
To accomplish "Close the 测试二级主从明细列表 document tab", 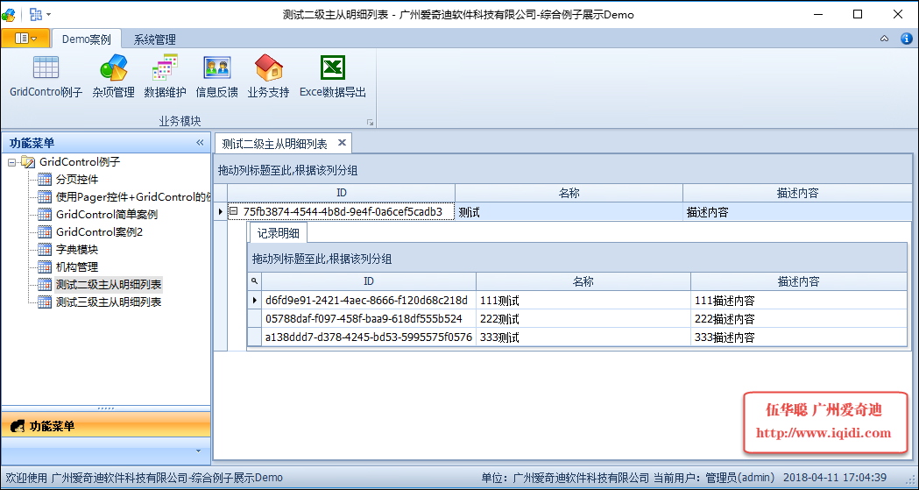I will point(343,142).
